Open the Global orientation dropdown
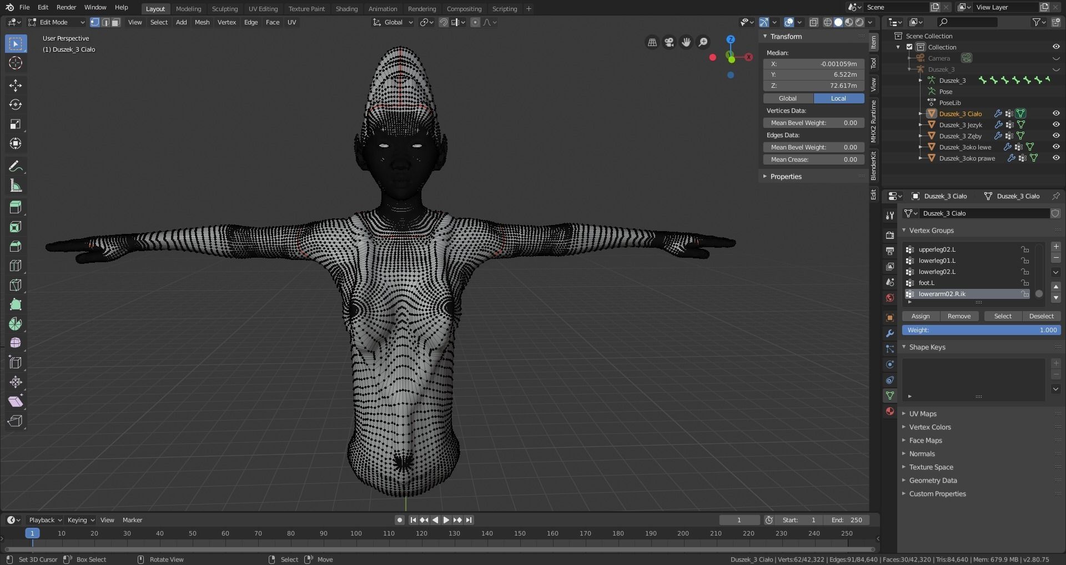This screenshot has width=1066, height=565. (x=393, y=22)
